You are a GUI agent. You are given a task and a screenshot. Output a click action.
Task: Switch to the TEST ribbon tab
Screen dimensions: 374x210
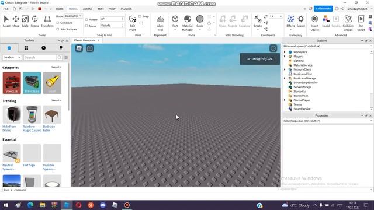click(x=101, y=9)
